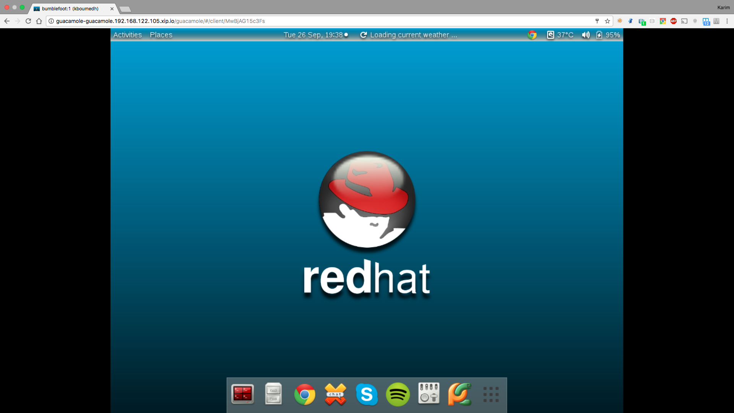This screenshot has width=734, height=413.
Task: Open the Activities overview
Action: (127, 35)
